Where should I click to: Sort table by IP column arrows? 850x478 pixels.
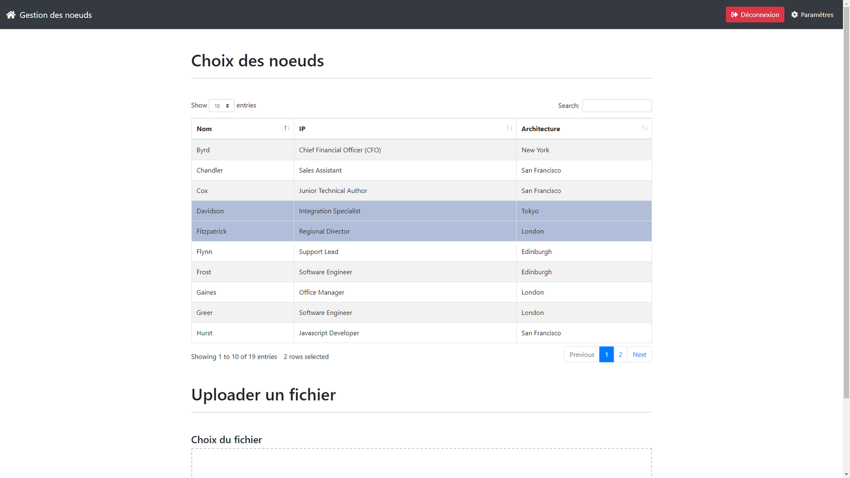509,129
